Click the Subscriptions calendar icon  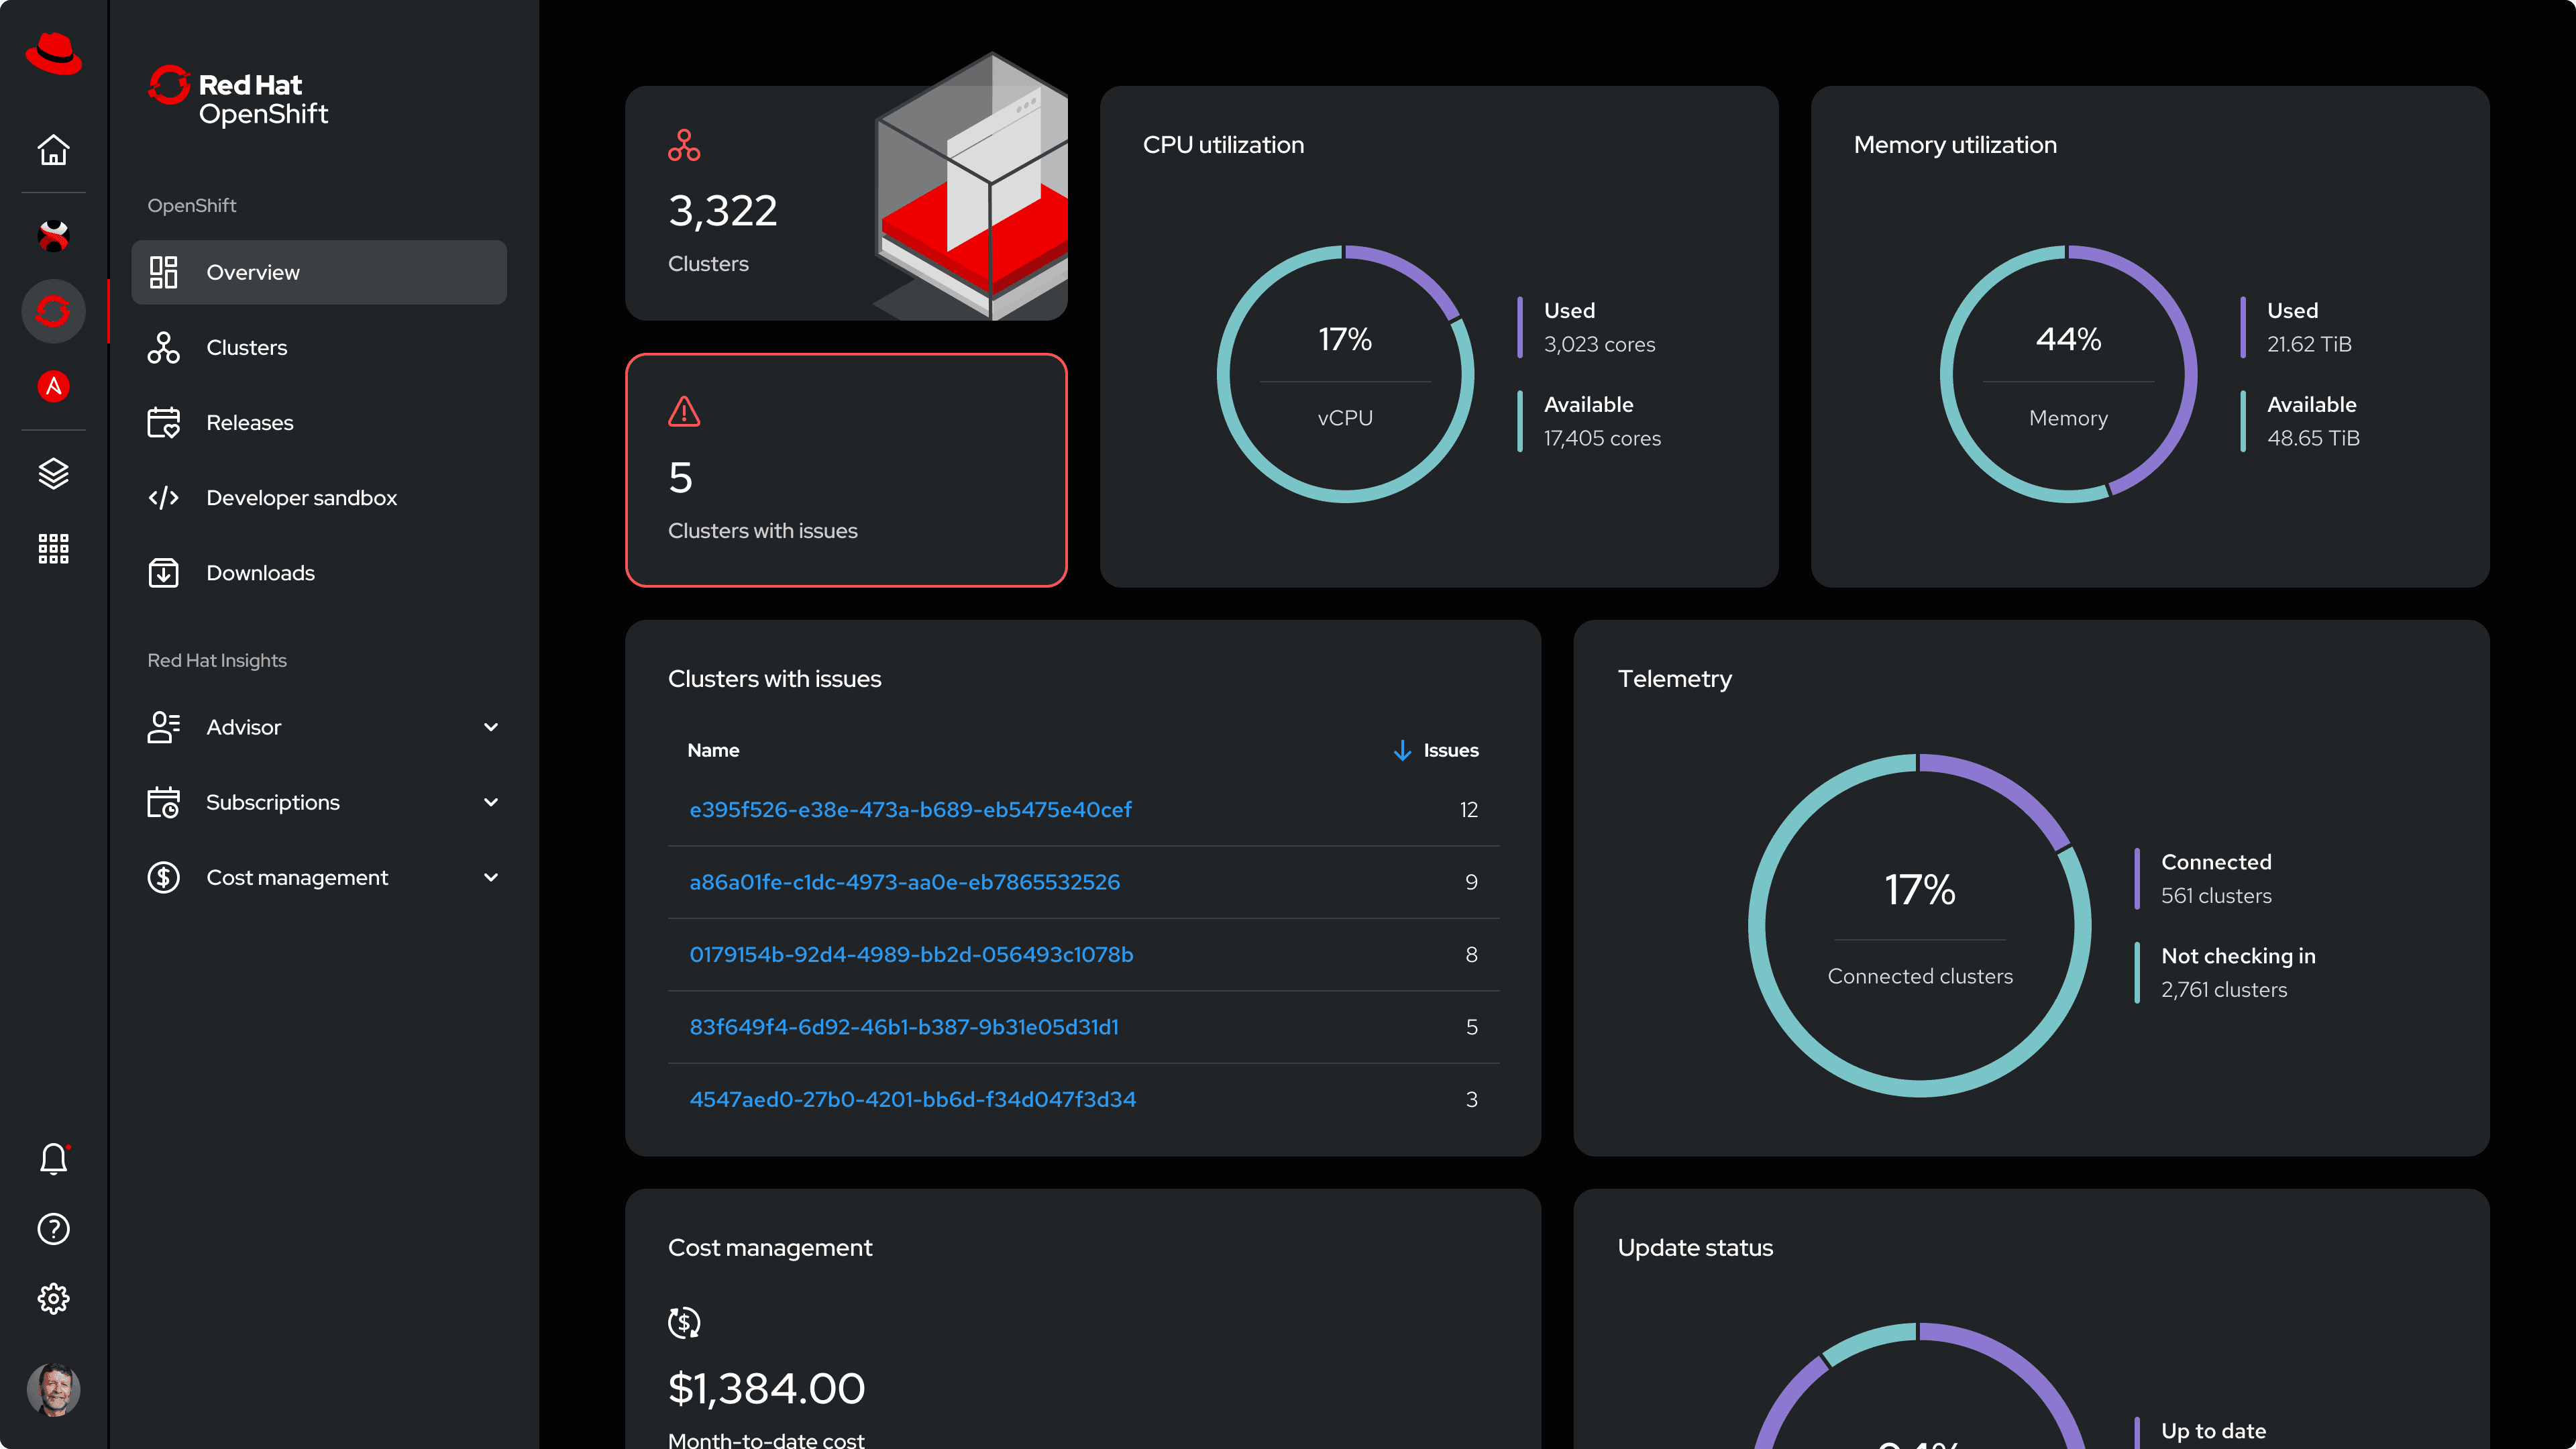tap(163, 802)
